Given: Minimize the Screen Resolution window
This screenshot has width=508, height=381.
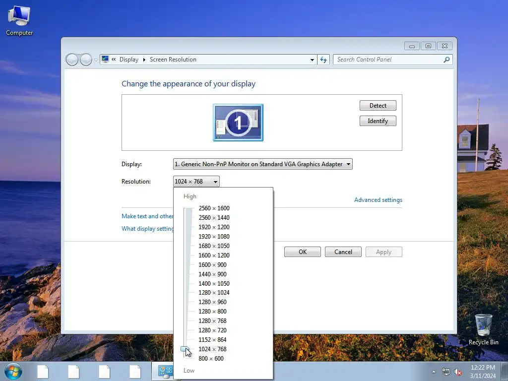Looking at the screenshot, I should point(412,46).
